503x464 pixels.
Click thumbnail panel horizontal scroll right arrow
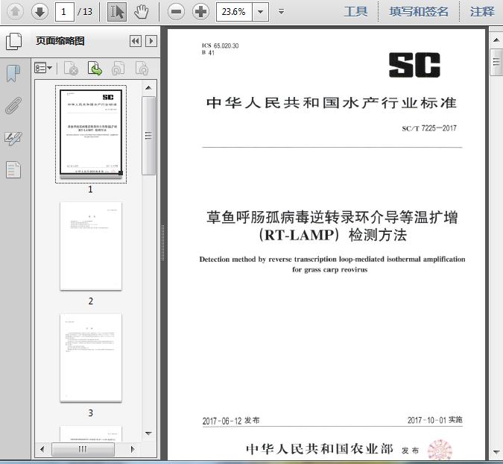pyautogui.click(x=133, y=449)
